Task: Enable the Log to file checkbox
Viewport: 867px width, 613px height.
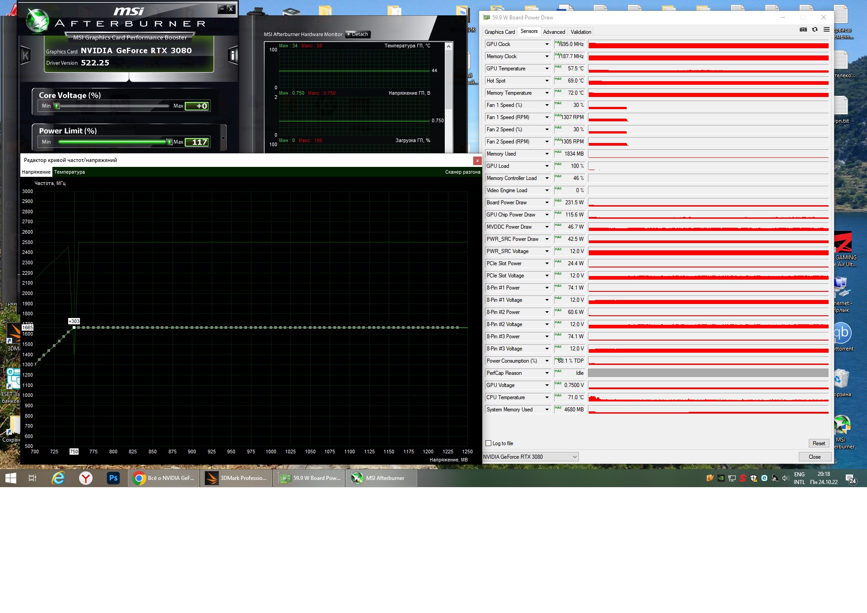Action: (488, 443)
